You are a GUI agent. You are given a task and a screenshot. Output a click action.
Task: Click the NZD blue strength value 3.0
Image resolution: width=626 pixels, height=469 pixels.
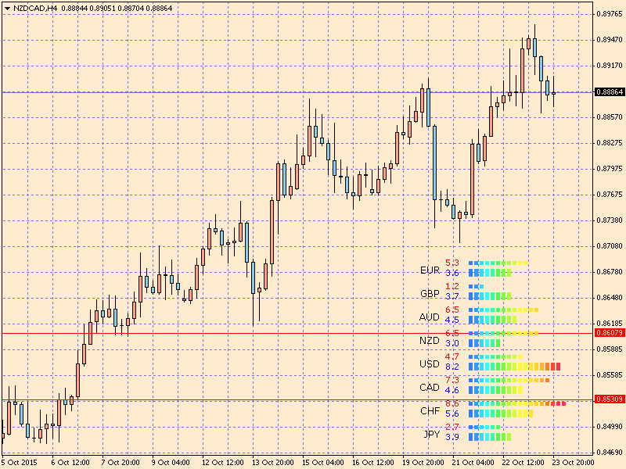tap(452, 343)
